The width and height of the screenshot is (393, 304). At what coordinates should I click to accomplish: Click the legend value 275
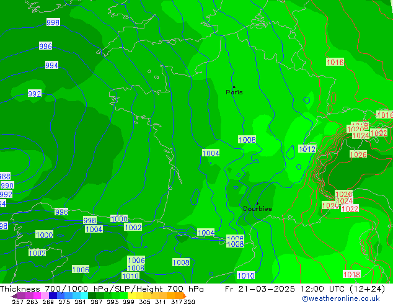point(64,302)
